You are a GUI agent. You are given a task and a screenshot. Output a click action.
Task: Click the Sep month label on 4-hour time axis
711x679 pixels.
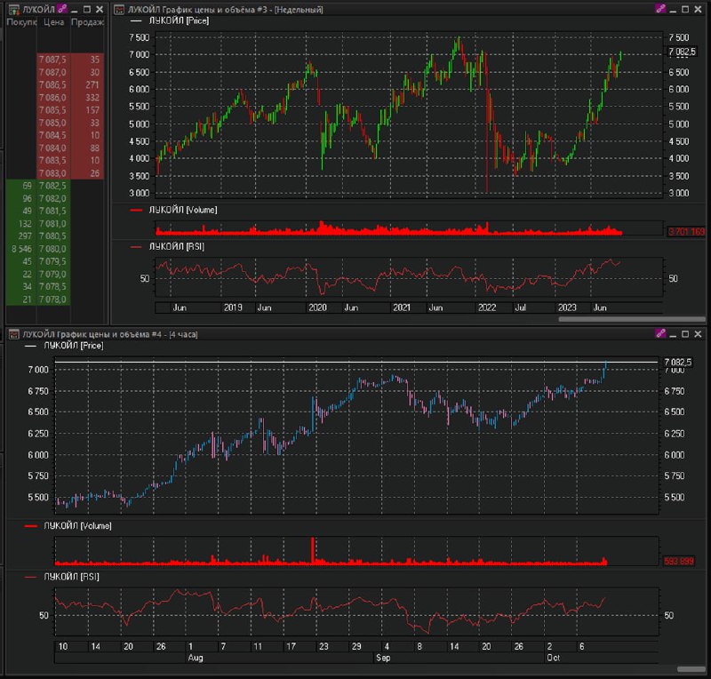pyautogui.click(x=383, y=658)
